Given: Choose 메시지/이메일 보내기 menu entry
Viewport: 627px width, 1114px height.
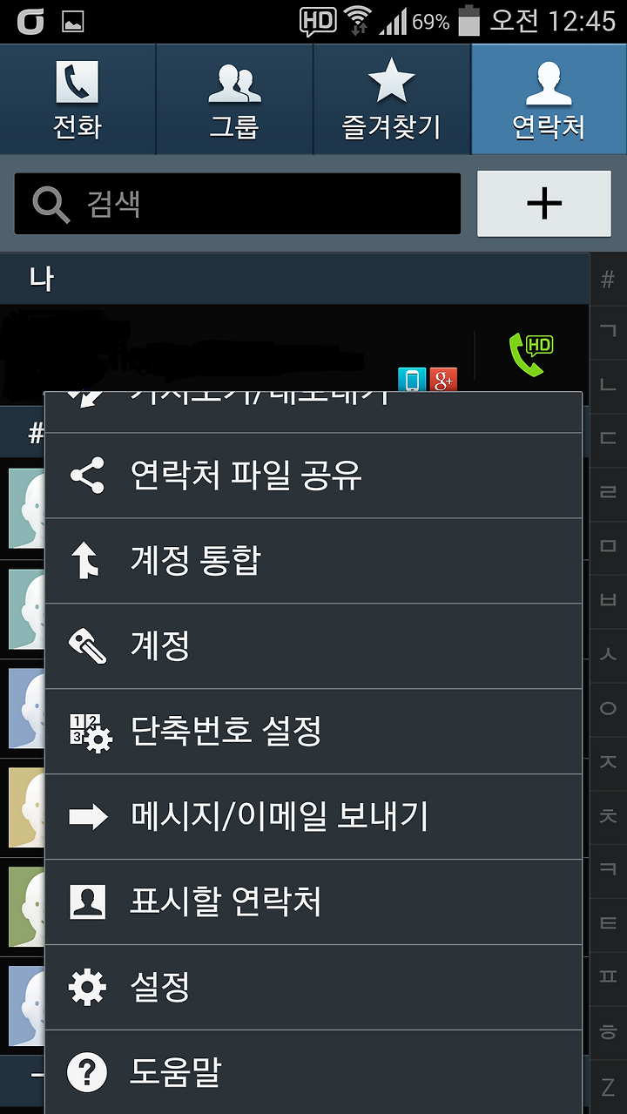Looking at the screenshot, I should 313,817.
